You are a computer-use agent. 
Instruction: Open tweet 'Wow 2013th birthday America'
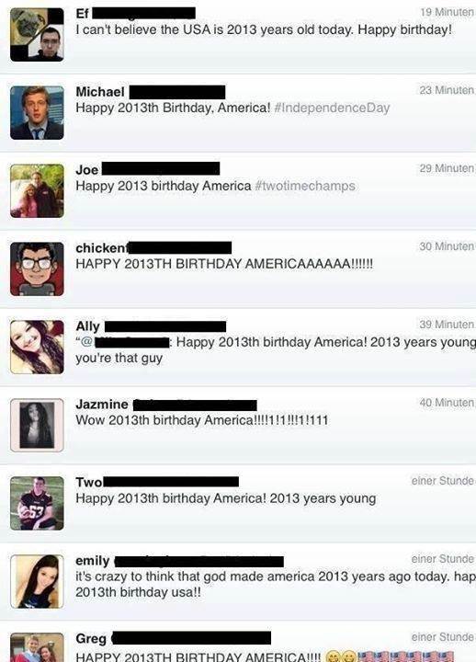click(202, 420)
